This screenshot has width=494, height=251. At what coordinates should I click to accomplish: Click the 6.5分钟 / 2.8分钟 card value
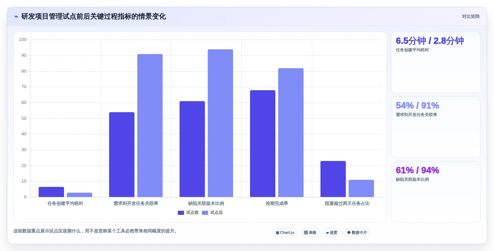click(x=430, y=41)
